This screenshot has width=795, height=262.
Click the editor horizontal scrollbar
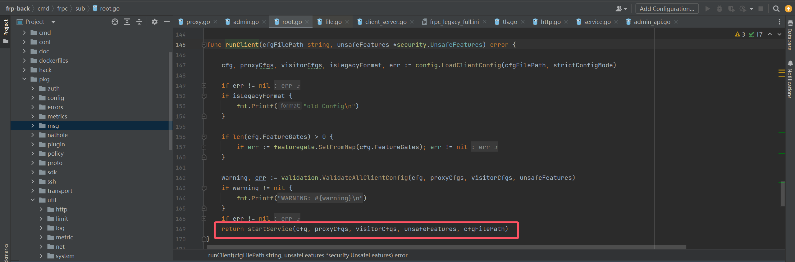447,247
